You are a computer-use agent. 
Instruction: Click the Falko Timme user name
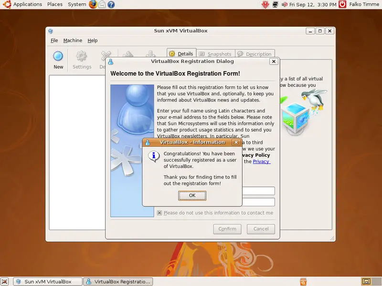[364, 4]
